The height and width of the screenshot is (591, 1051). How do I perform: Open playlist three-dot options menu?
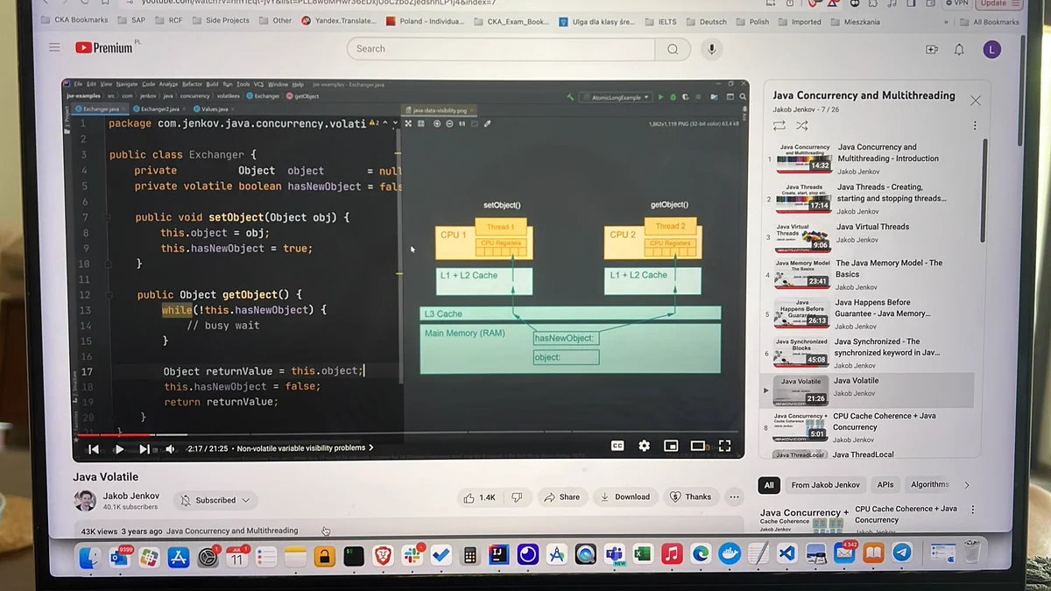975,126
